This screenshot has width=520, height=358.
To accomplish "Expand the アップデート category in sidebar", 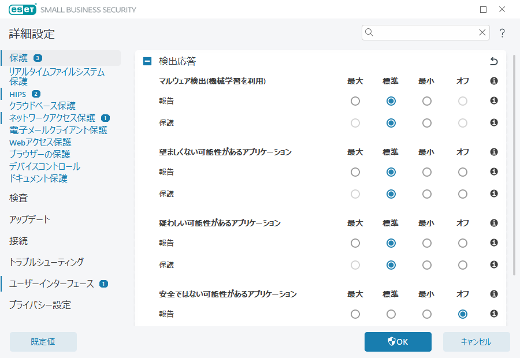I will [x=29, y=219].
